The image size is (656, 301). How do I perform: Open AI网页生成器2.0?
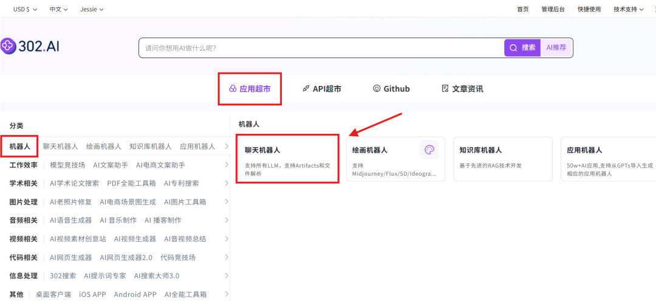pos(126,257)
